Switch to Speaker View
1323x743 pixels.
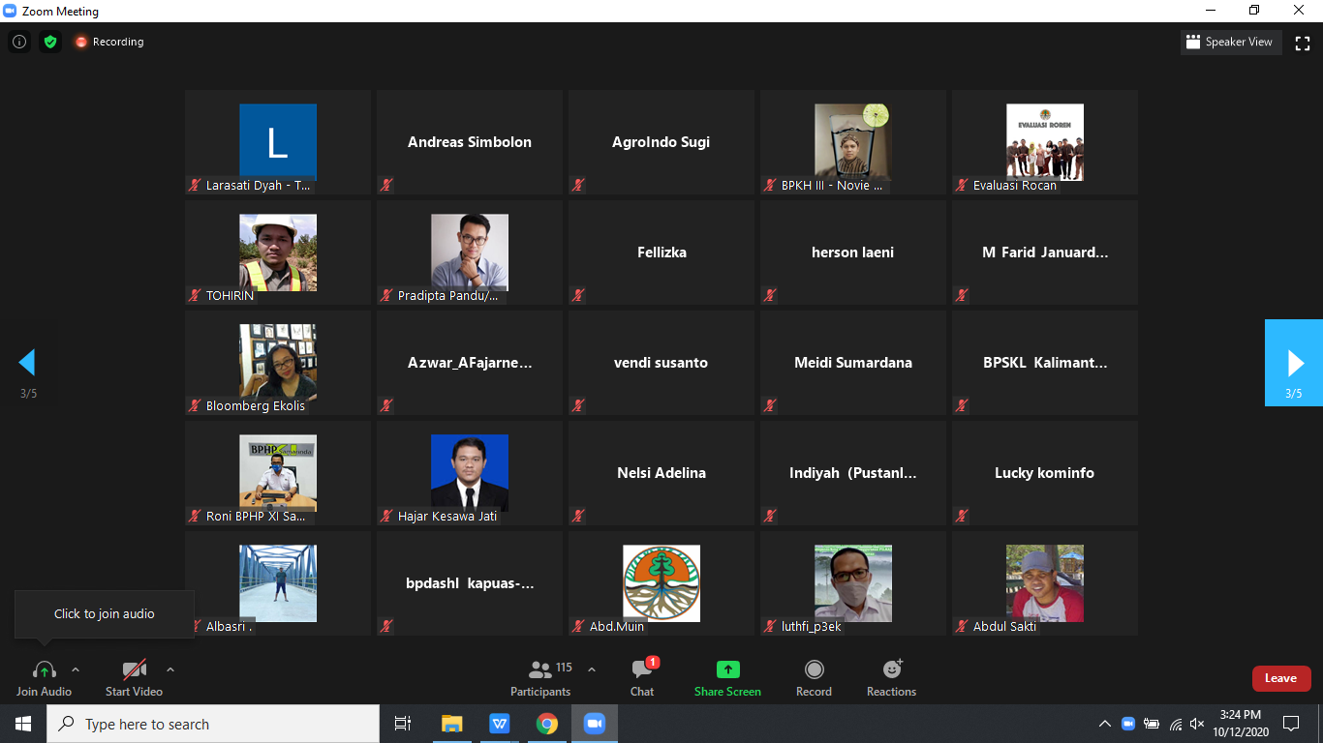[x=1229, y=43]
